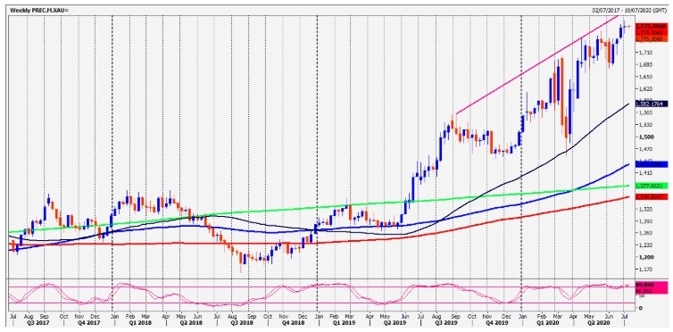Click the pink oscillator value label
Viewport: 673px width, 332px height.
tap(651, 287)
